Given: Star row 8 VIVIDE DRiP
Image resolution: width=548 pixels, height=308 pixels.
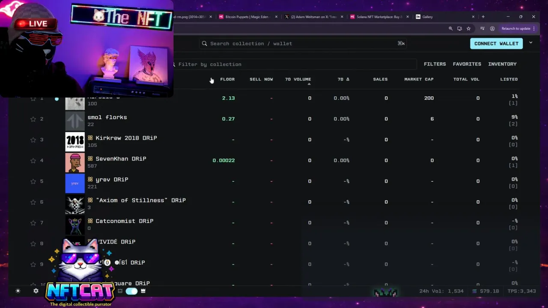Looking at the screenshot, I should pos(33,243).
